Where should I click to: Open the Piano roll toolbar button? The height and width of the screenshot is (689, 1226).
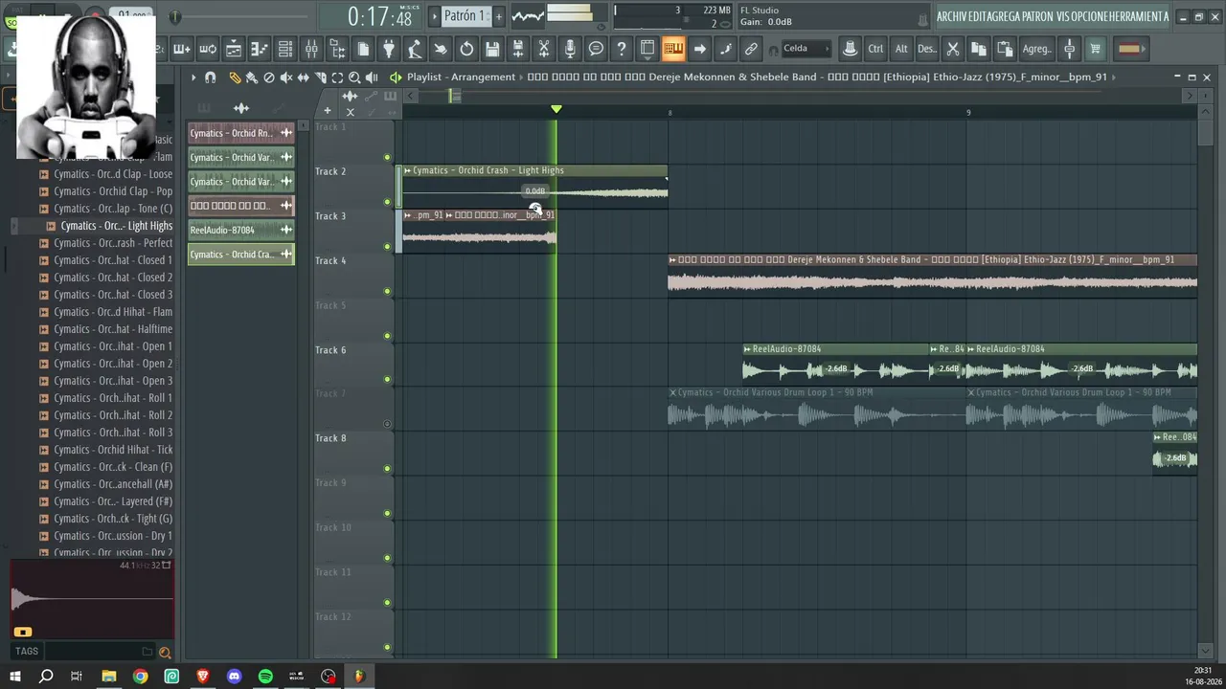point(260,49)
